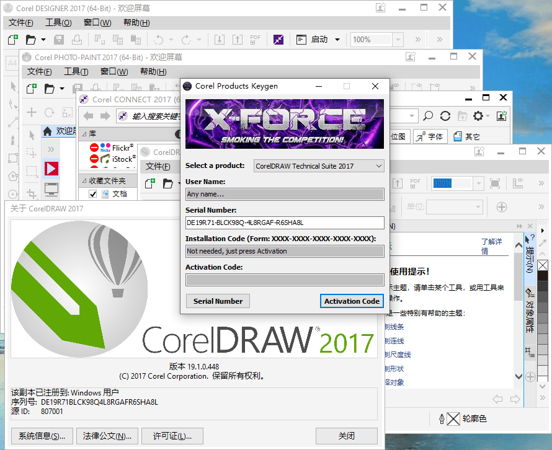
Task: Select 字体 tab in Corel CONNECT
Action: (x=430, y=136)
